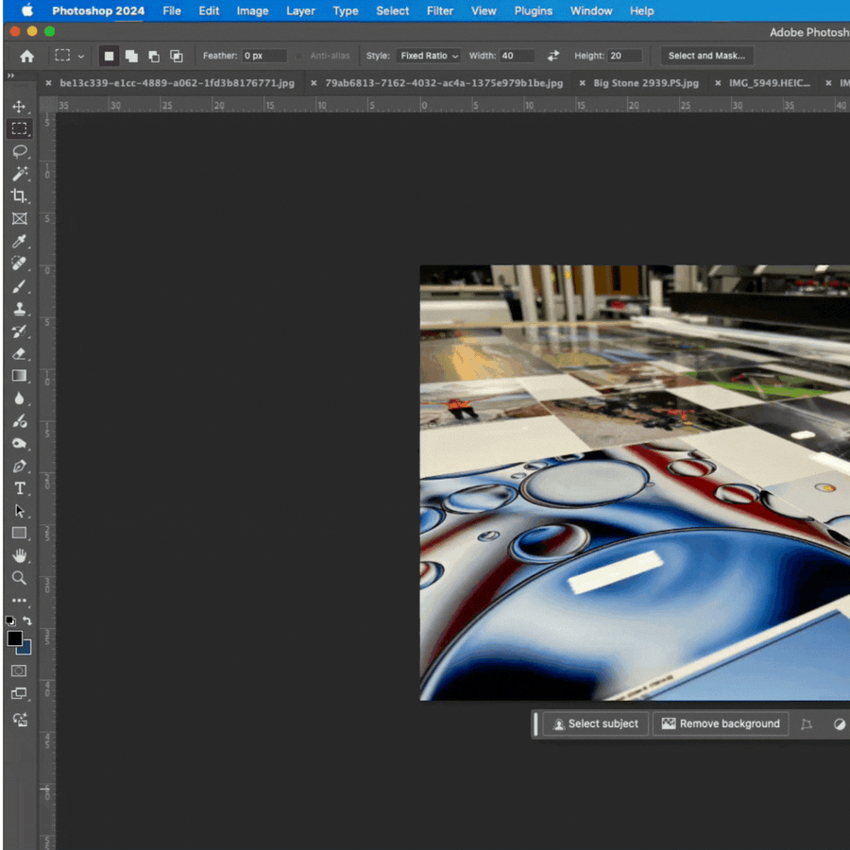The image size is (850, 850).
Task: Choose Intersect with selection mode
Action: click(177, 56)
